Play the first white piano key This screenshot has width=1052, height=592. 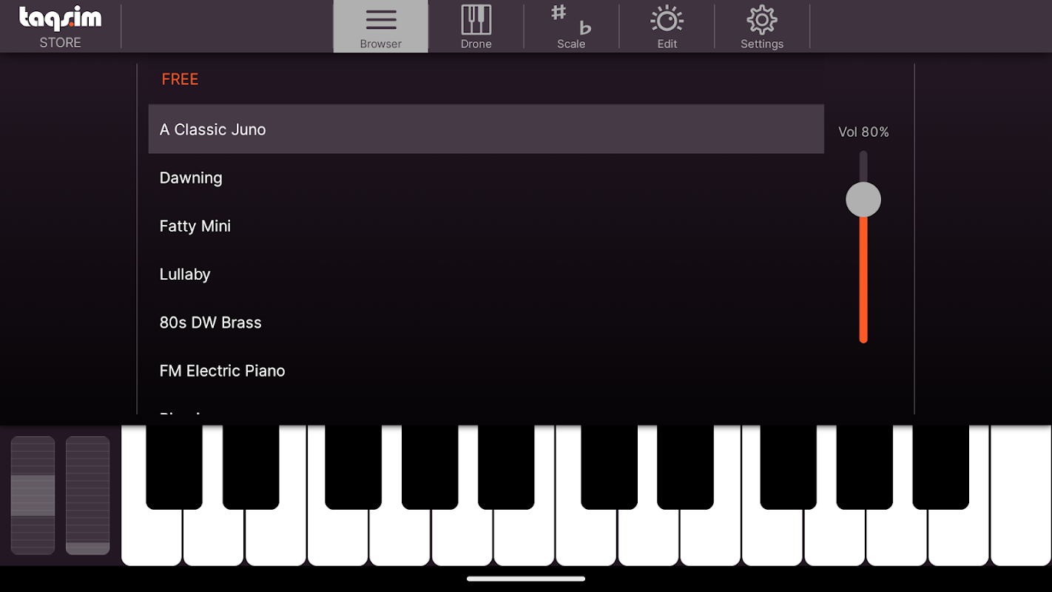(151, 538)
